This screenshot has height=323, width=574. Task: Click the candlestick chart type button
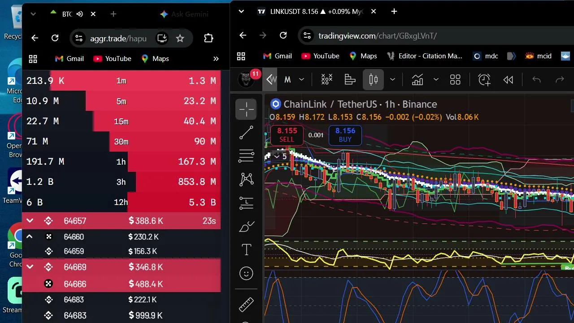coord(373,80)
